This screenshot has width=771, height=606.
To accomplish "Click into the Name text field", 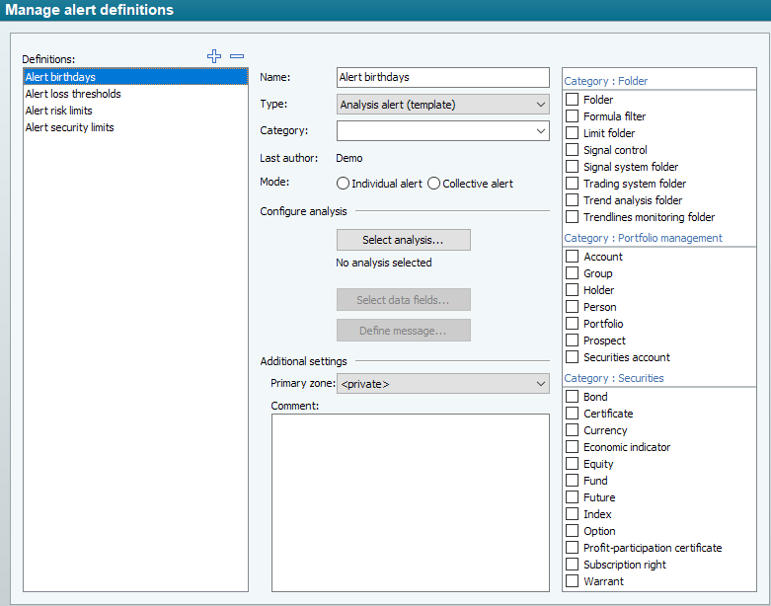I will (x=442, y=77).
